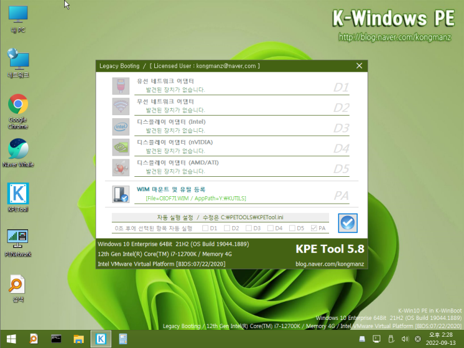
Task: Open File Explorer from the taskbar
Action: point(79,339)
